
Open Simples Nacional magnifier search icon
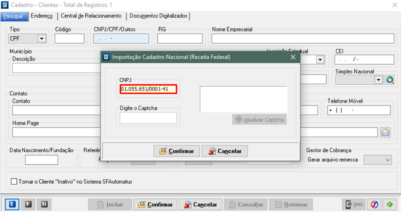click(389, 80)
